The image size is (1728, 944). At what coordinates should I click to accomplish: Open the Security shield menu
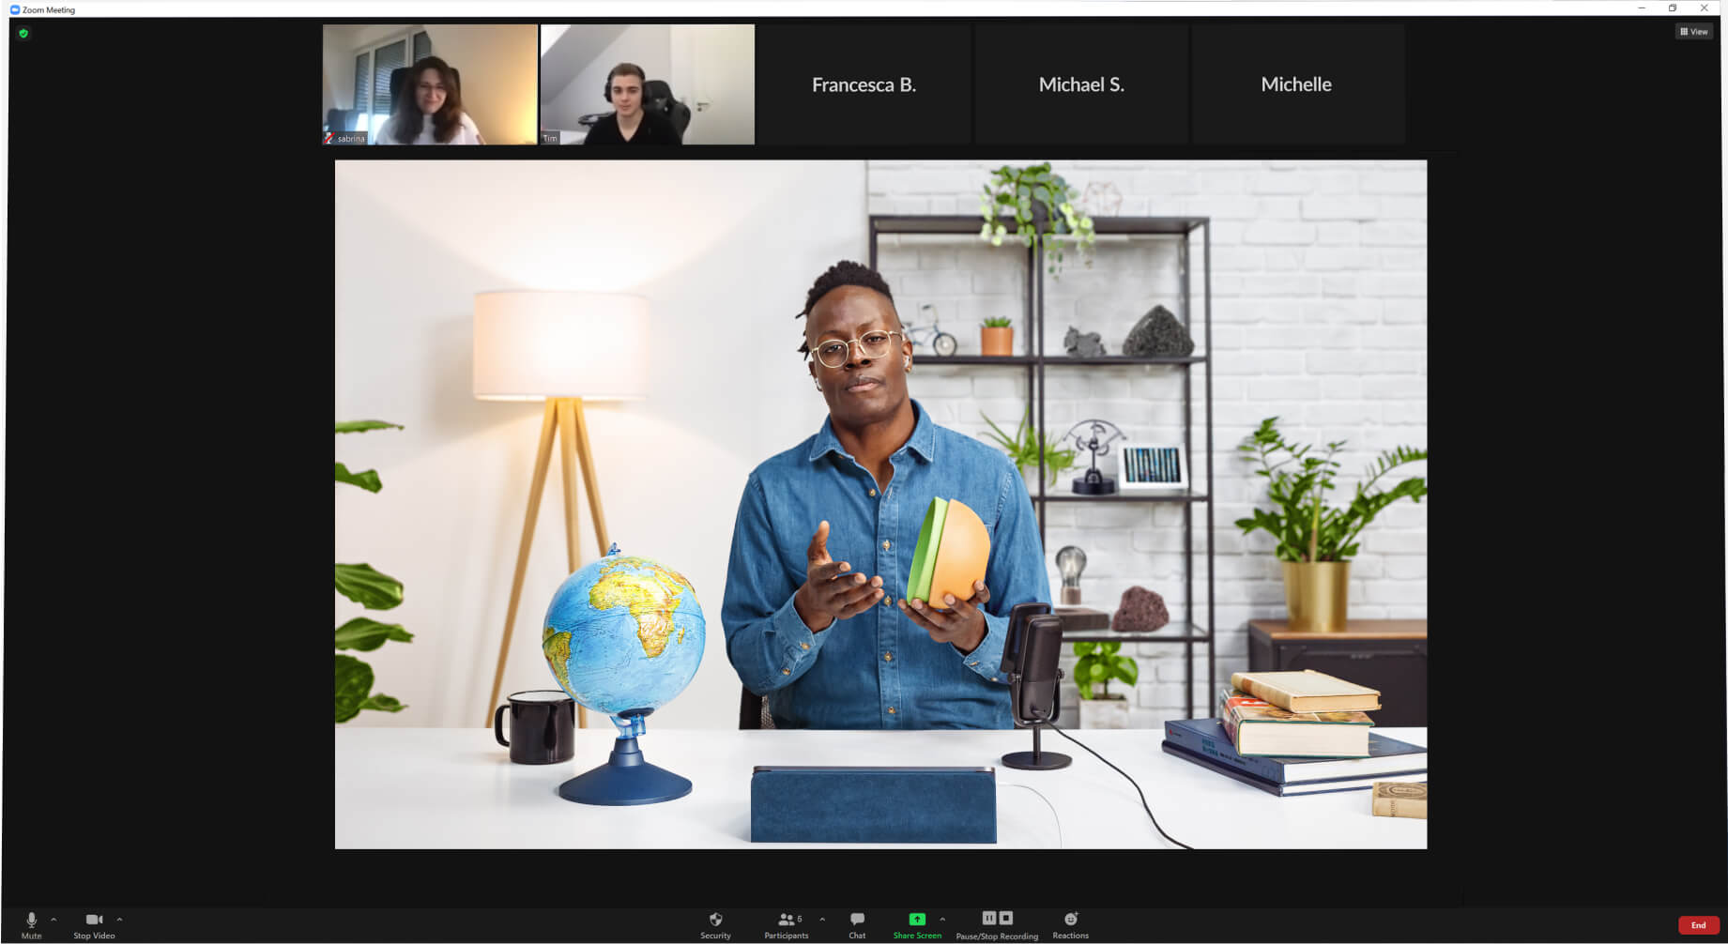pyautogui.click(x=715, y=921)
